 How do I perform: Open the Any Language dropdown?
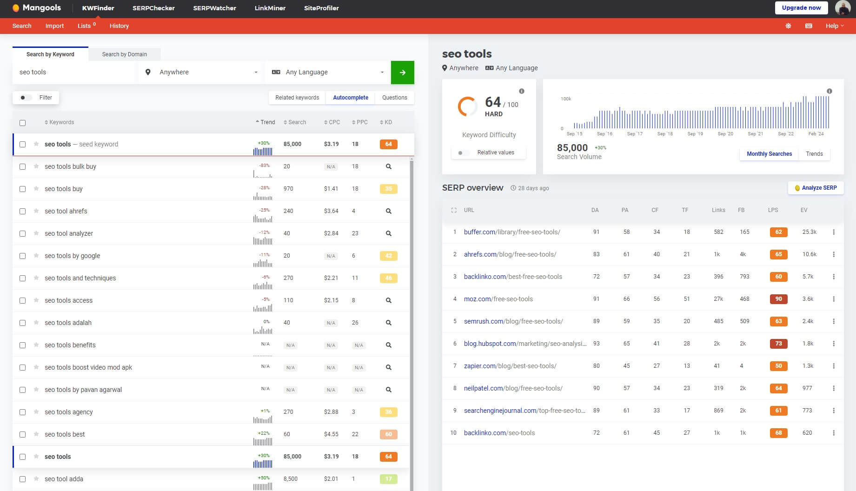tap(327, 73)
